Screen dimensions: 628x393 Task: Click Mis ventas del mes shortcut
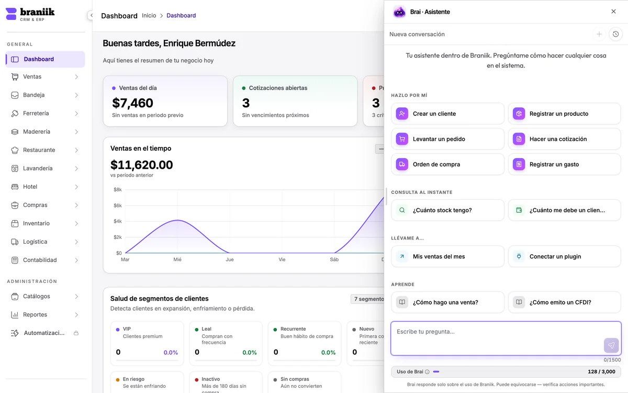coord(447,256)
